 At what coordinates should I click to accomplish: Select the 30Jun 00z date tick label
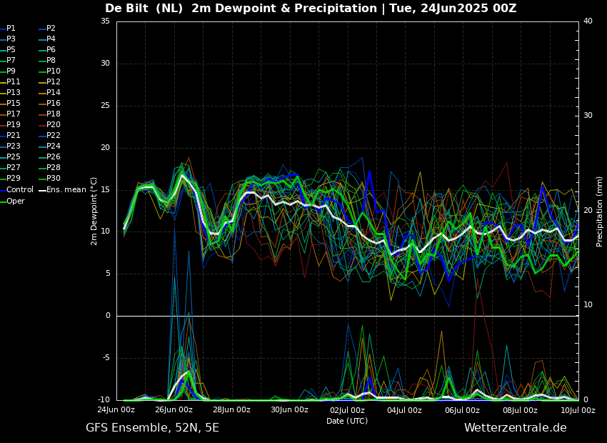[x=289, y=410]
